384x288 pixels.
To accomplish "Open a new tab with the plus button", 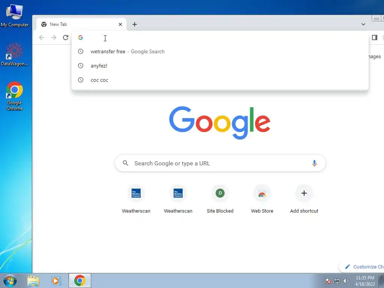I will tap(135, 24).
